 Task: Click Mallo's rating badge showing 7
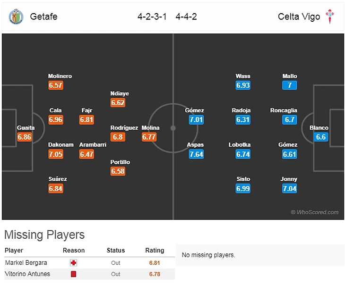click(289, 85)
